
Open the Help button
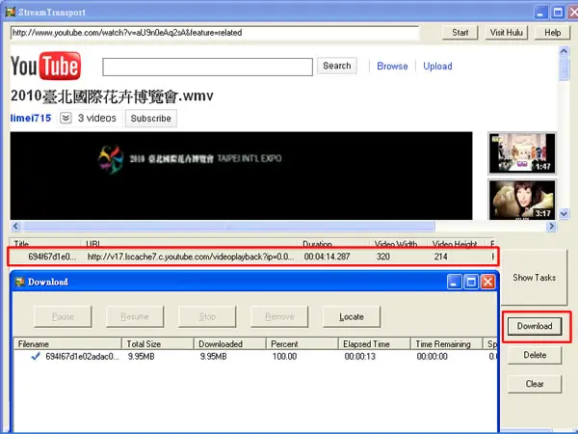pos(552,33)
